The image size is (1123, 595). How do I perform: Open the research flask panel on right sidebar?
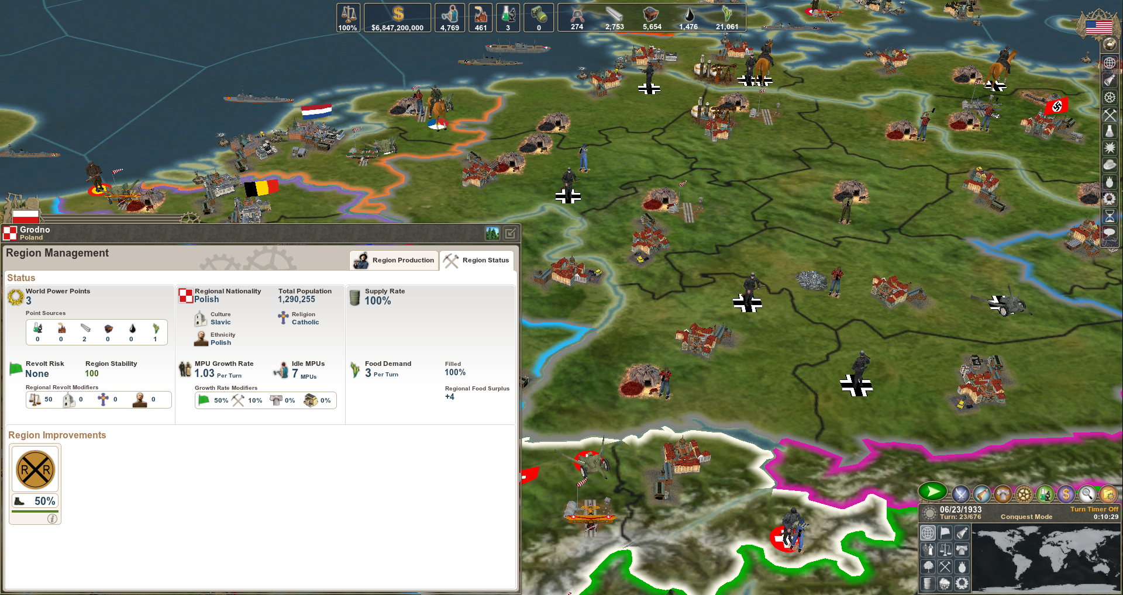[1110, 132]
